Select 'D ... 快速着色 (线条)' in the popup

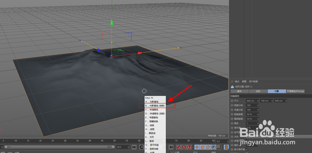point(155,114)
